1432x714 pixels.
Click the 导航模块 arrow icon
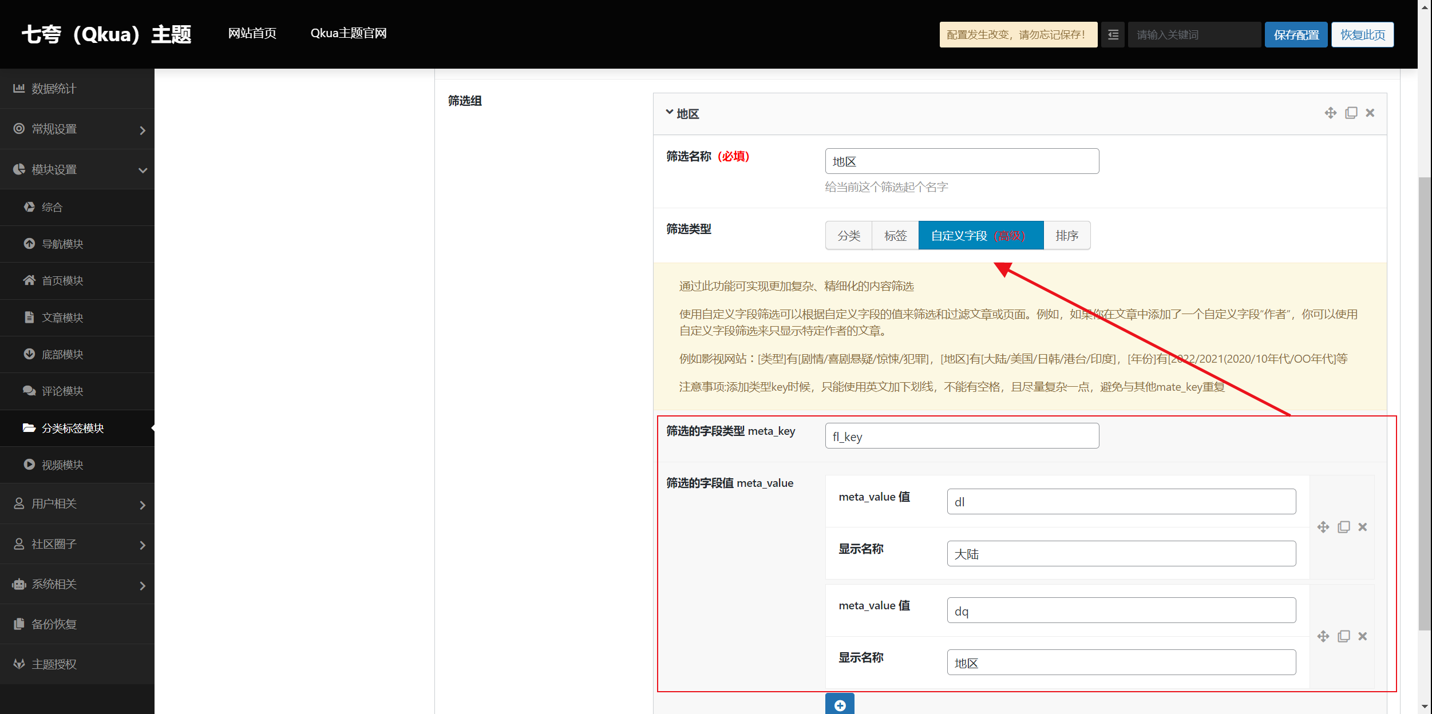coord(29,243)
